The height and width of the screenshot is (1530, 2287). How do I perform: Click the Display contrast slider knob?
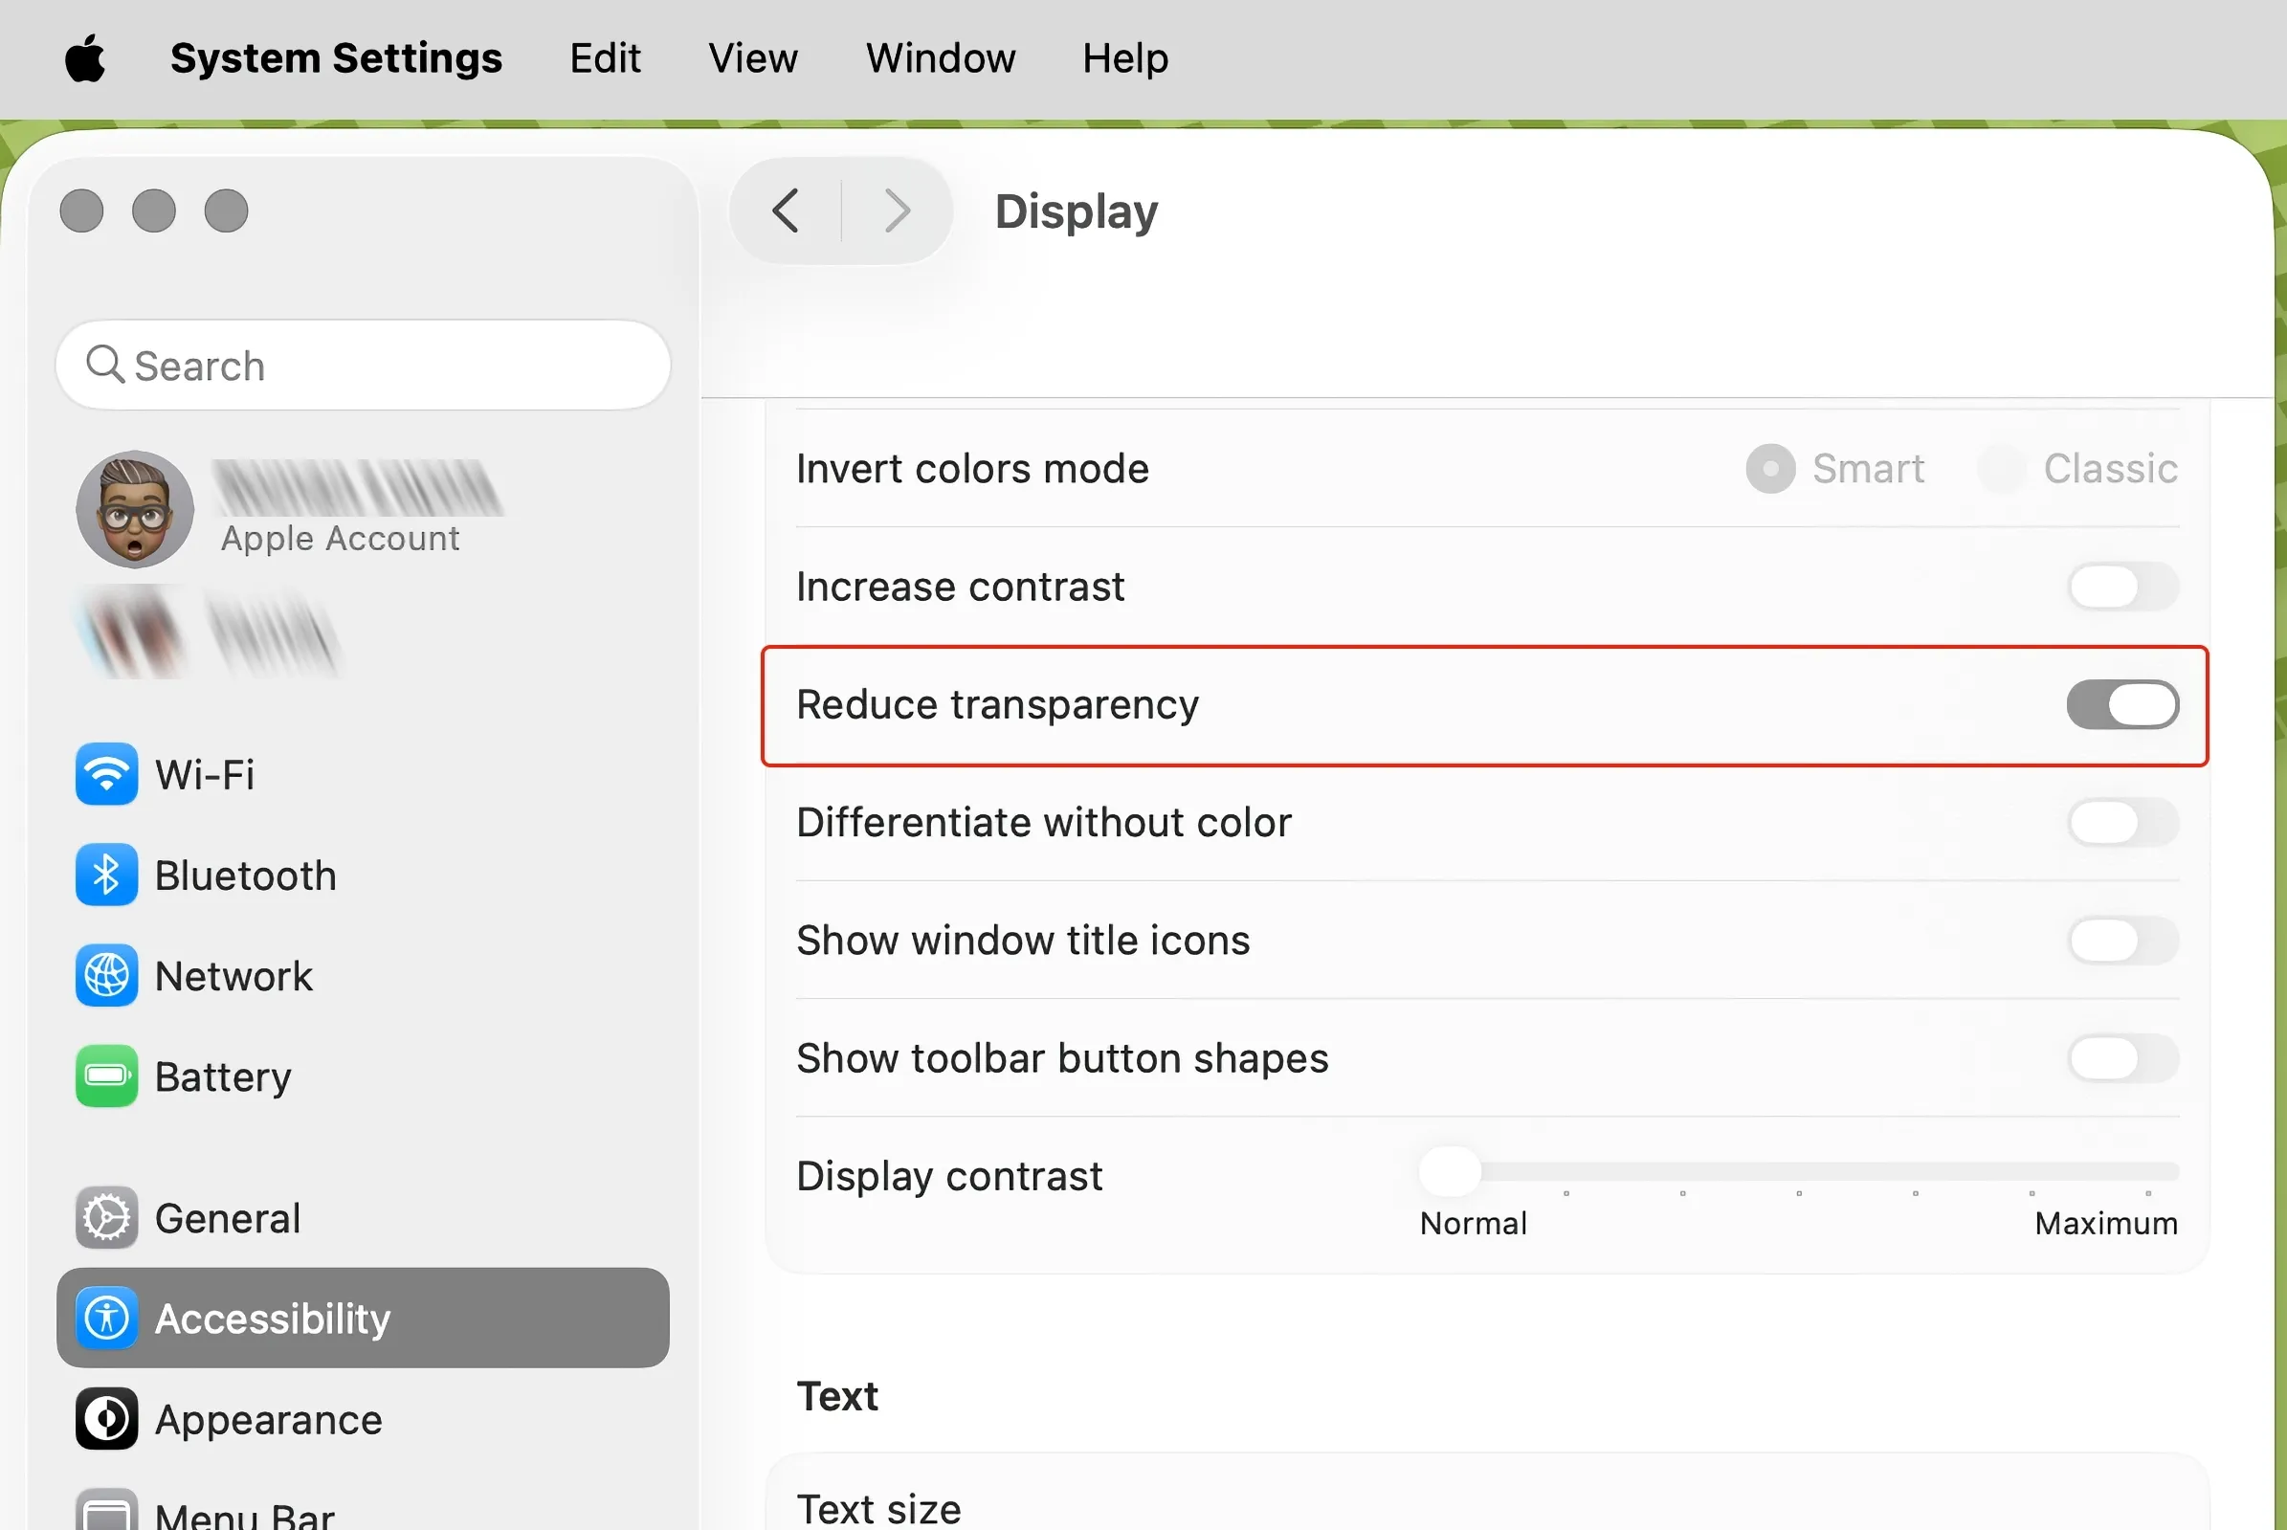pyautogui.click(x=1450, y=1171)
